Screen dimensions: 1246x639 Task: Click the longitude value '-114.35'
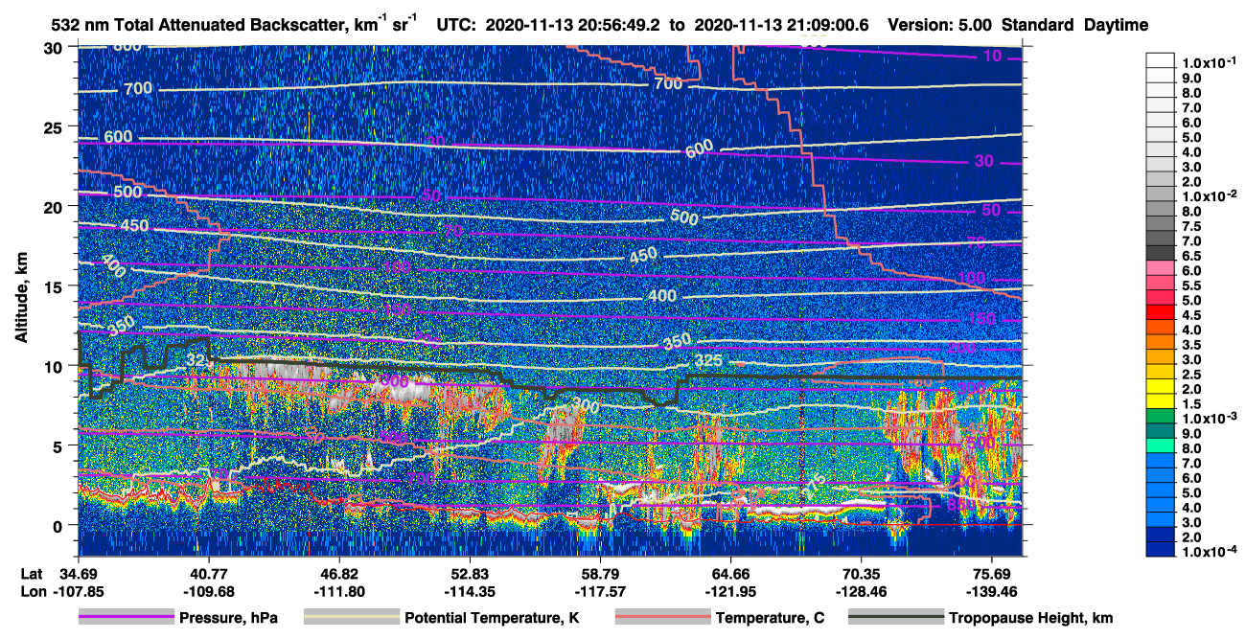470,591
